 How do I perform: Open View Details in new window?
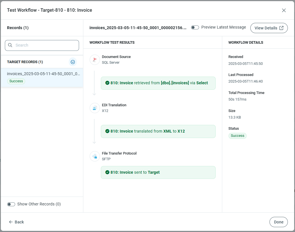point(269,28)
